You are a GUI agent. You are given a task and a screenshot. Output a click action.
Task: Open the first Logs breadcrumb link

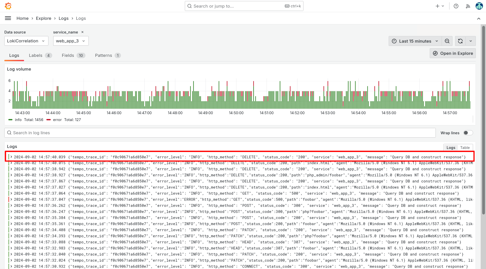click(64, 18)
